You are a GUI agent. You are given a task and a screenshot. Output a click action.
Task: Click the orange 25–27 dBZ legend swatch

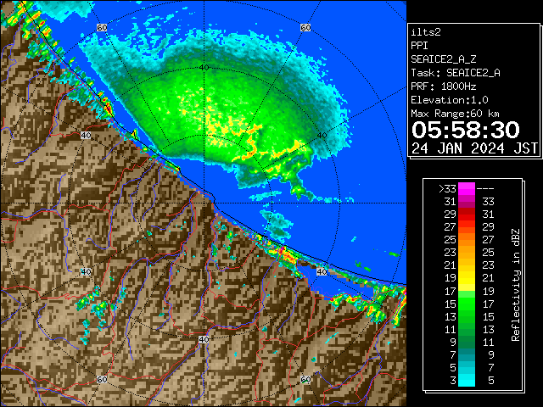(467, 239)
